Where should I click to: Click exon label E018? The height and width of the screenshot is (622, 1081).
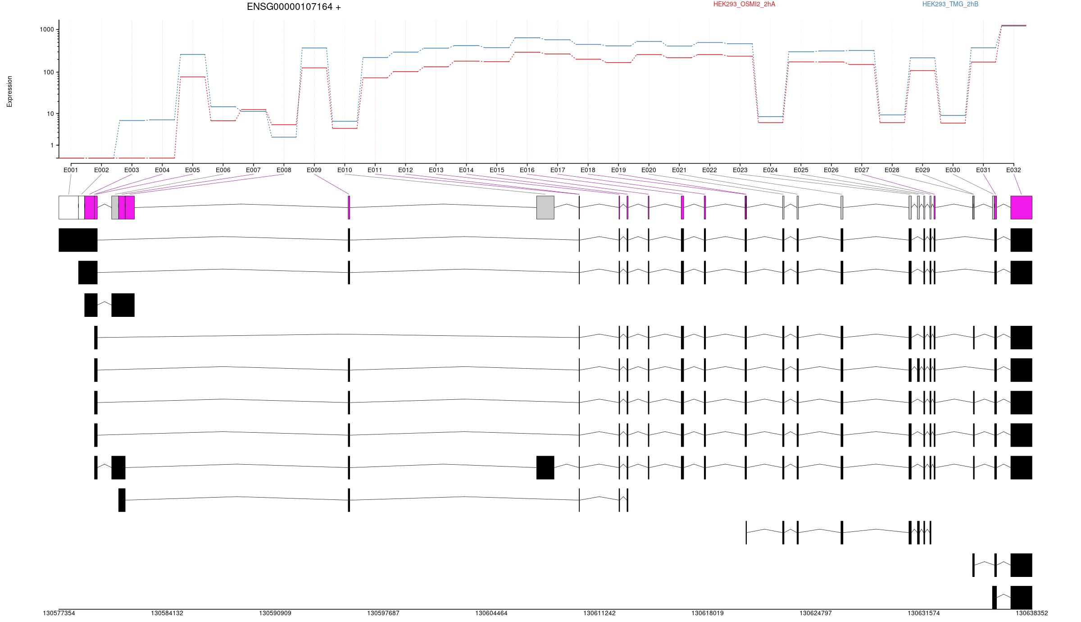tap(588, 170)
